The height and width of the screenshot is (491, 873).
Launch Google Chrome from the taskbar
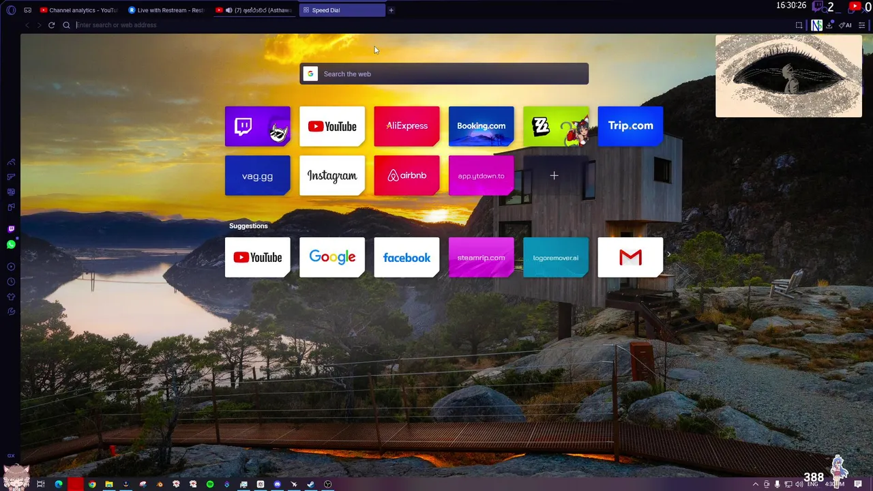tap(92, 484)
